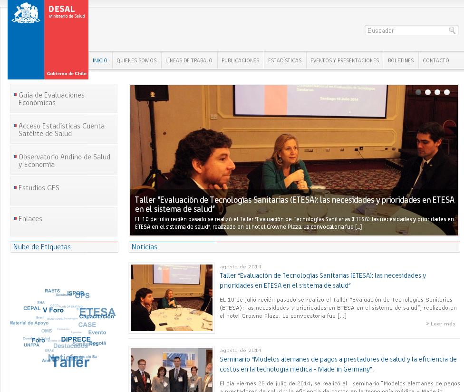Open EVENTOS Y PRESENTACIONES menu item
The height and width of the screenshot is (392, 464).
[x=345, y=60]
